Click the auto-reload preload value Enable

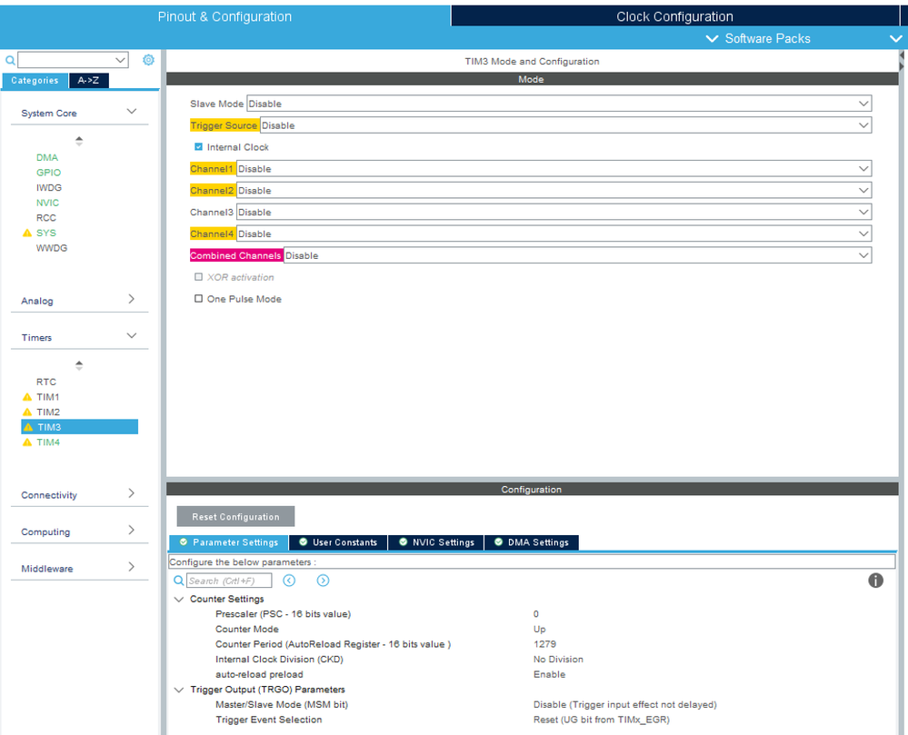tap(550, 674)
